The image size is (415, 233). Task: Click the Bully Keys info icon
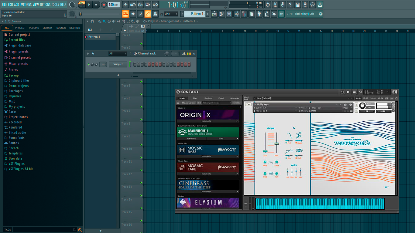(x=351, y=105)
